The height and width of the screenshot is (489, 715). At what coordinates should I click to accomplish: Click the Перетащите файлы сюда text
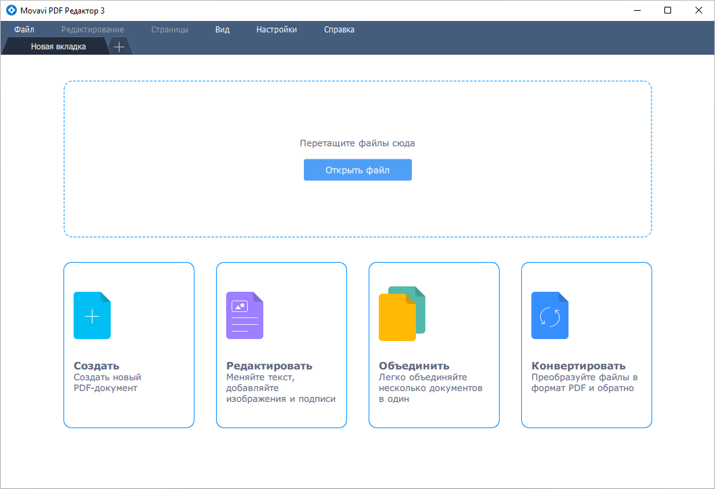tap(357, 143)
